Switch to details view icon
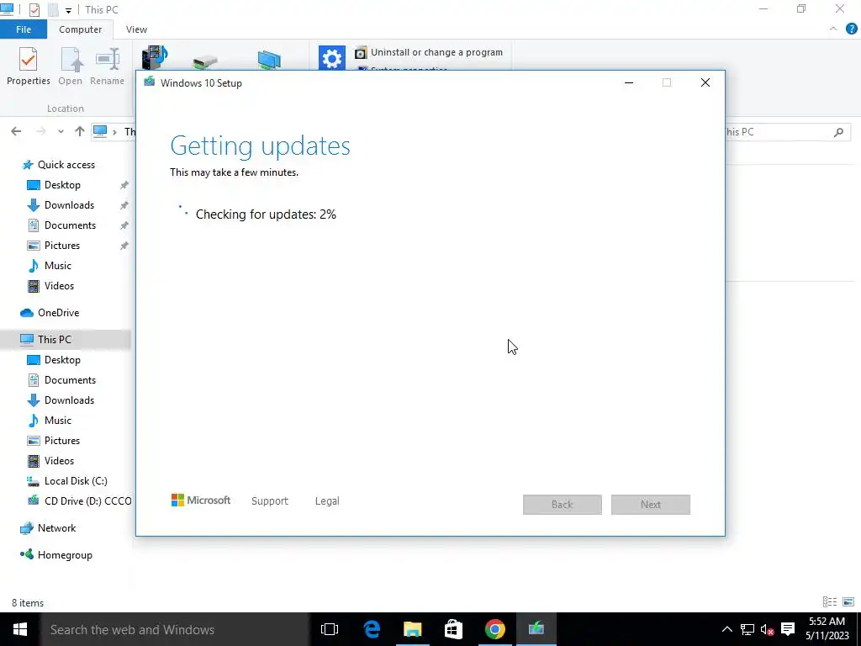 coord(830,602)
